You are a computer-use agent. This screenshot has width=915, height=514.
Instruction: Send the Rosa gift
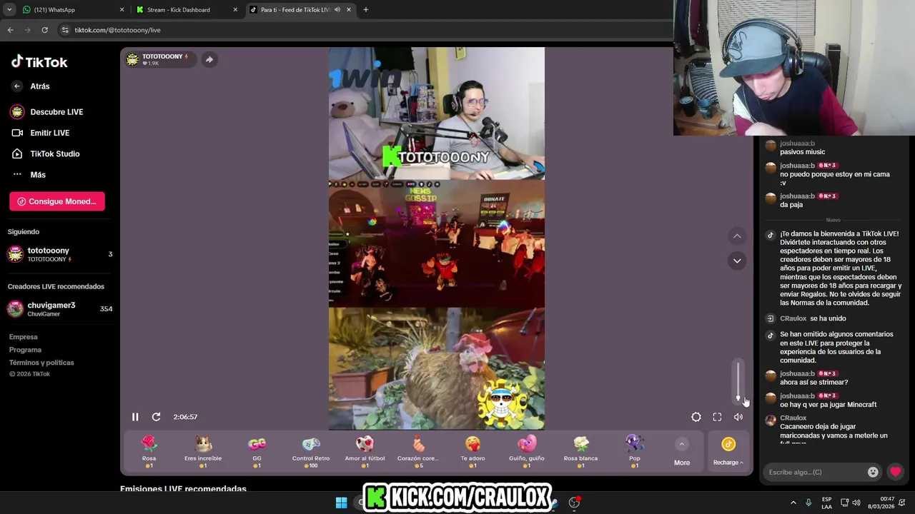point(149,451)
